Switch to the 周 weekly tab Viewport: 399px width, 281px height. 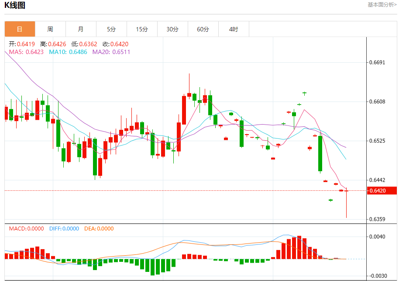pyautogui.click(x=50, y=29)
